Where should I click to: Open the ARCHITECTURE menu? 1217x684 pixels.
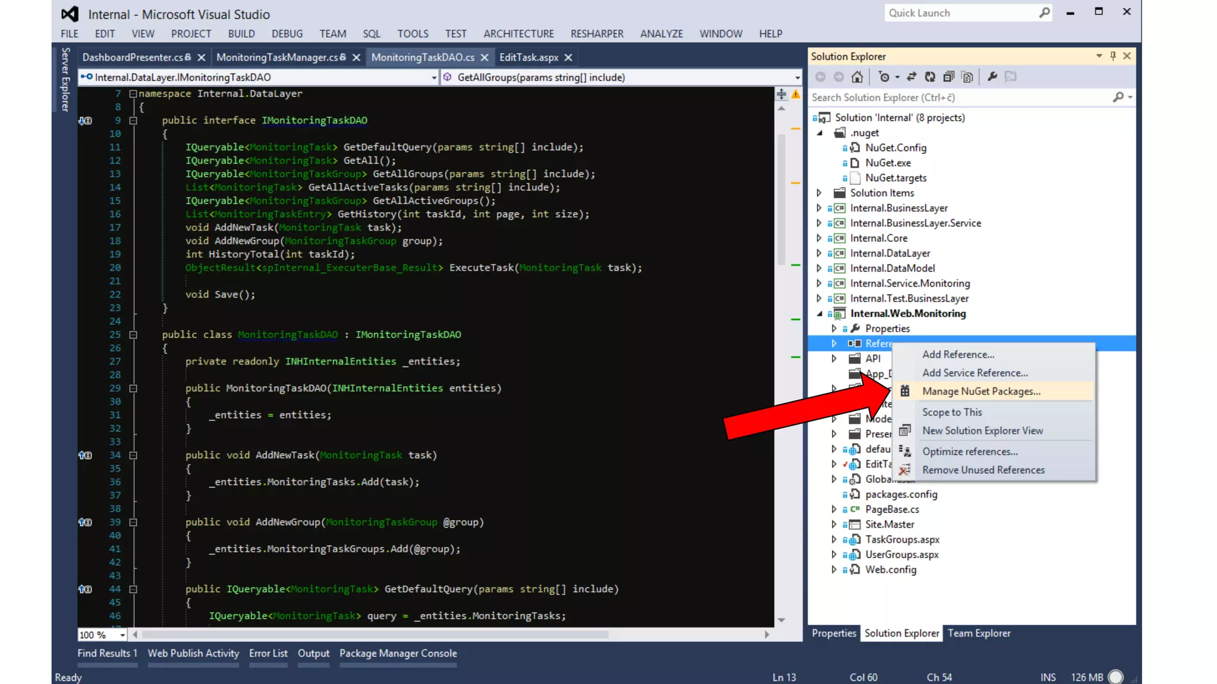(518, 34)
